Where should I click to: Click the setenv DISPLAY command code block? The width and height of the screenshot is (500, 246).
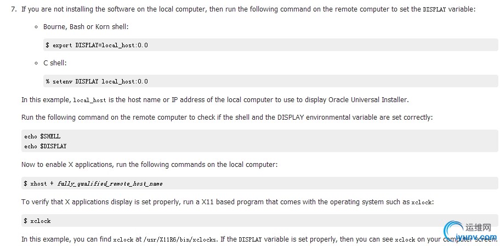(x=97, y=81)
